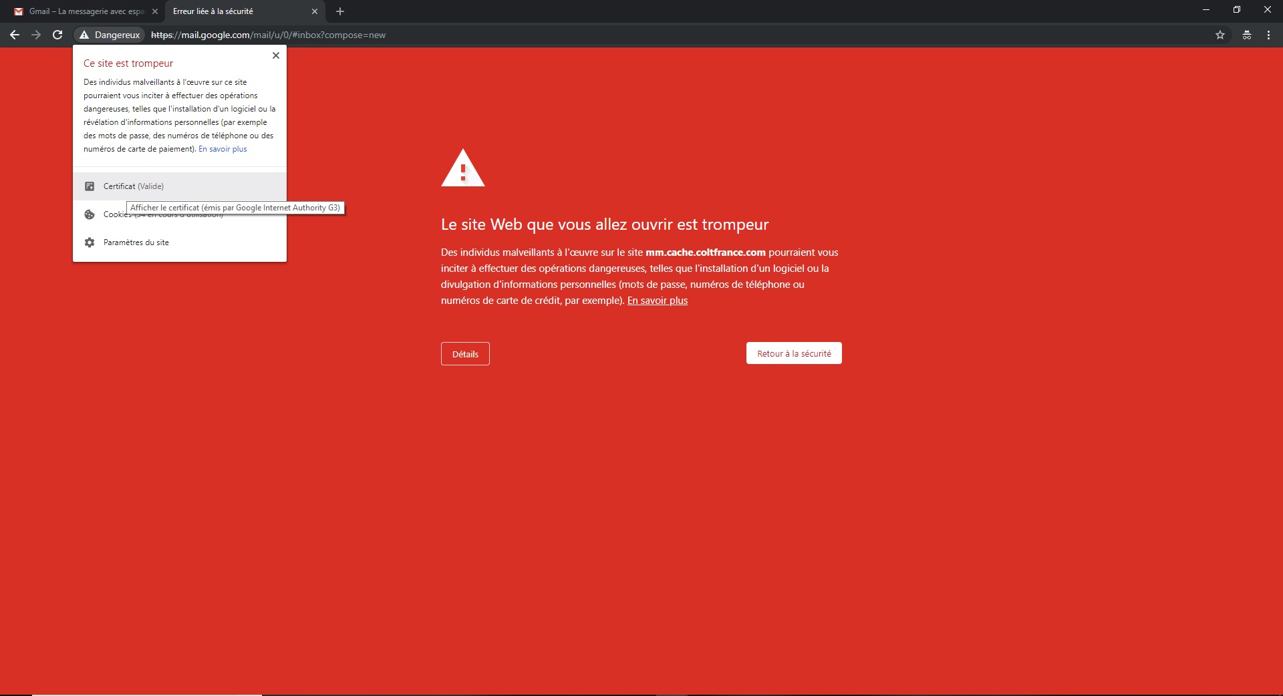Screen dimensions: 1283x696
Task: Open the Chrome three-dot menu
Action: 1268,35
